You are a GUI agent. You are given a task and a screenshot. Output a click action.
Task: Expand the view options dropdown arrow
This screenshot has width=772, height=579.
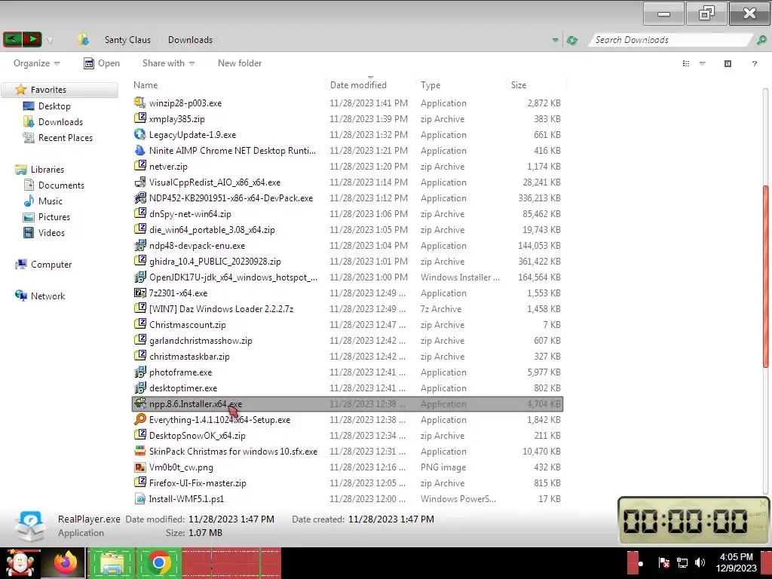[703, 63]
